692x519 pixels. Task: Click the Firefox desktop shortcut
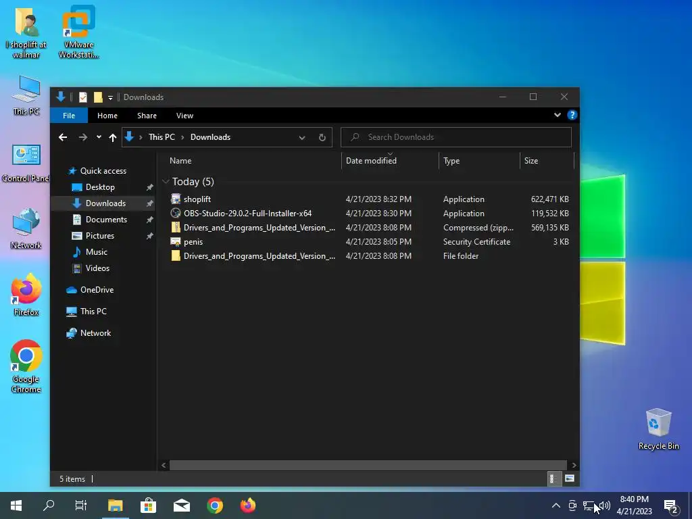tap(26, 295)
